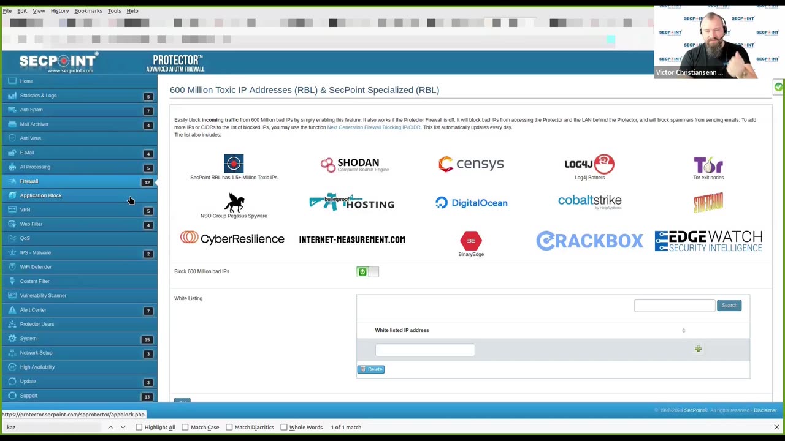Expand Support badge 13
785x441 pixels.
tap(147, 396)
